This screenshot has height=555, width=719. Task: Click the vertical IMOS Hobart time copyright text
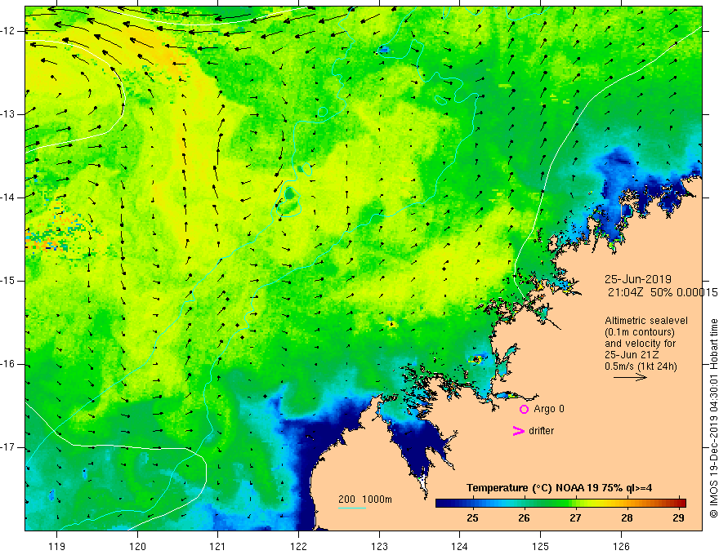[x=713, y=419]
